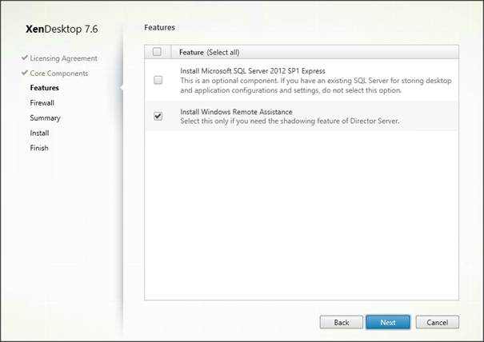The width and height of the screenshot is (484, 342).
Task: Cancel the XenDesktop installation
Action: pos(438,322)
